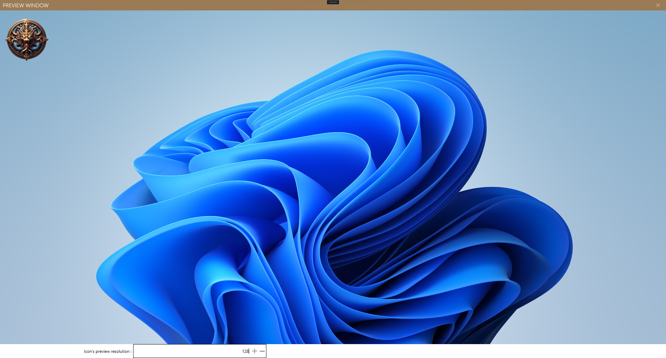This screenshot has height=358, width=666.
Task: Click the dark drag handle at top center
Action: (332, 2)
